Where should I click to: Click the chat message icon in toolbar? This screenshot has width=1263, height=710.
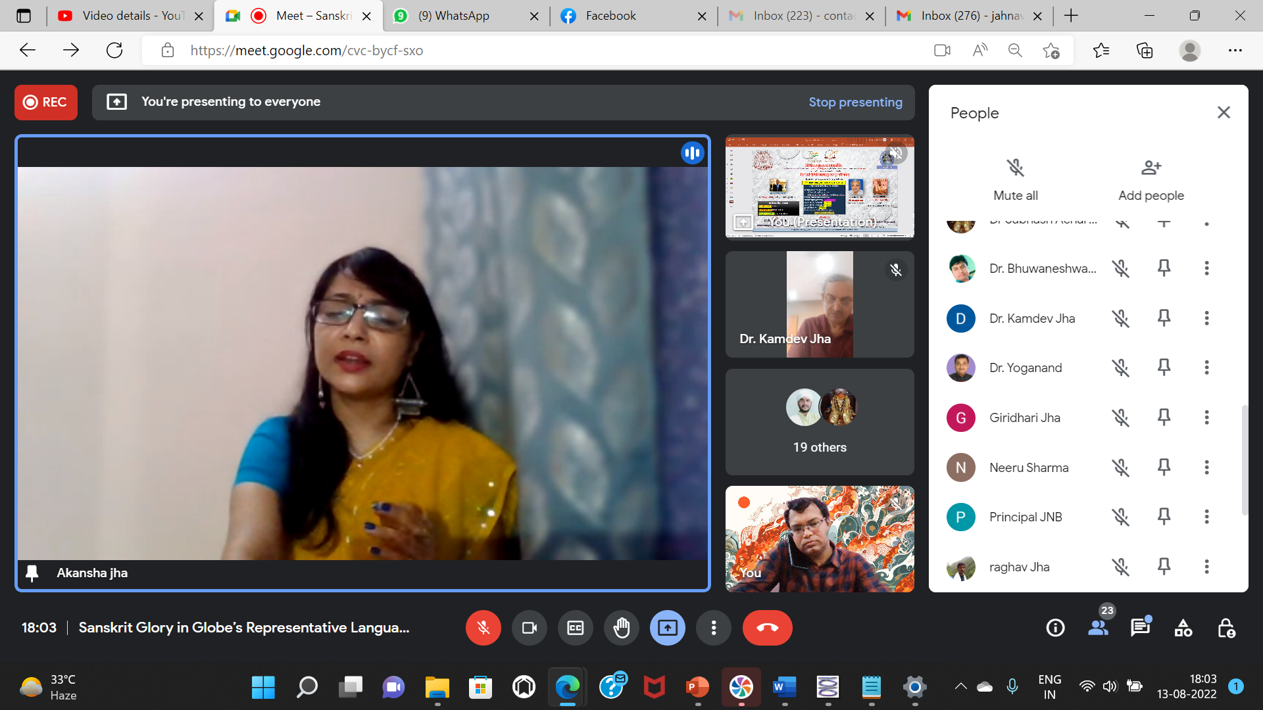coord(1140,628)
